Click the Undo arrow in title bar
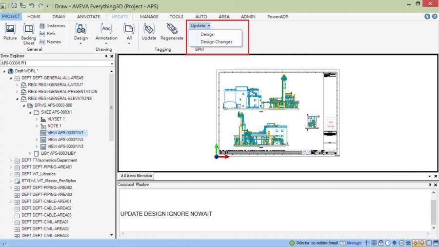439x247 pixels. coord(32,5)
